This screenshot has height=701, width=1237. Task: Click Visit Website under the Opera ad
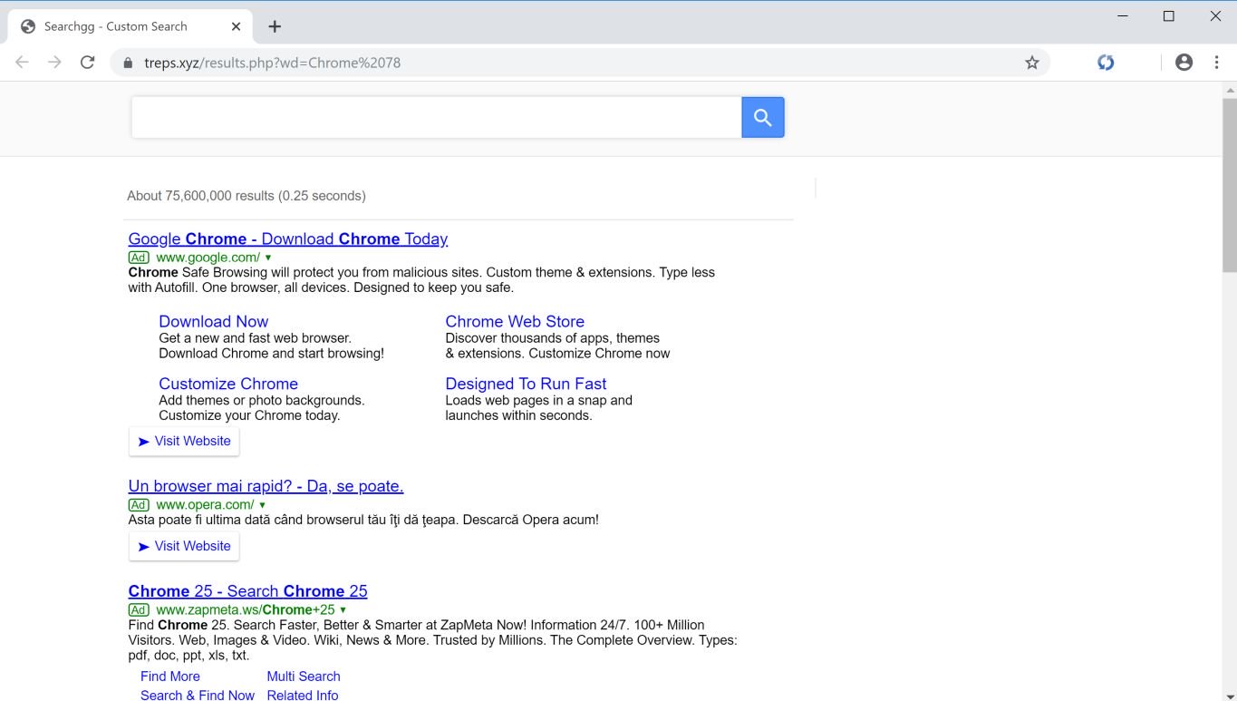pos(184,547)
